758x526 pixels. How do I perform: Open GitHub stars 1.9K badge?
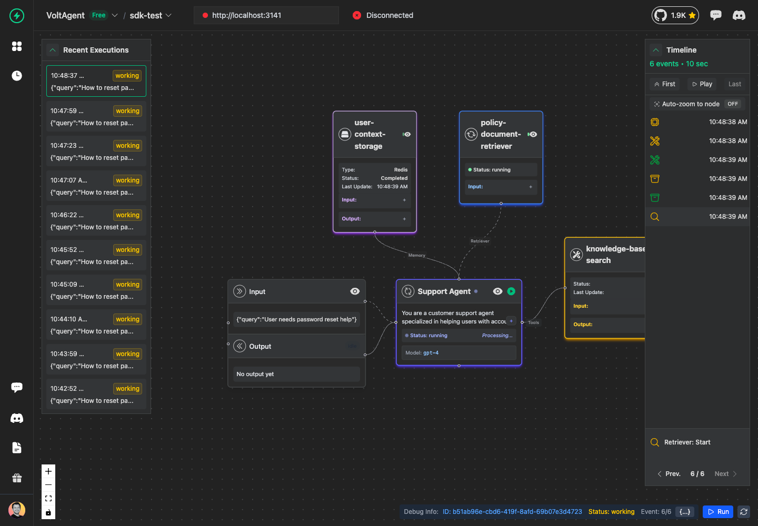click(675, 15)
